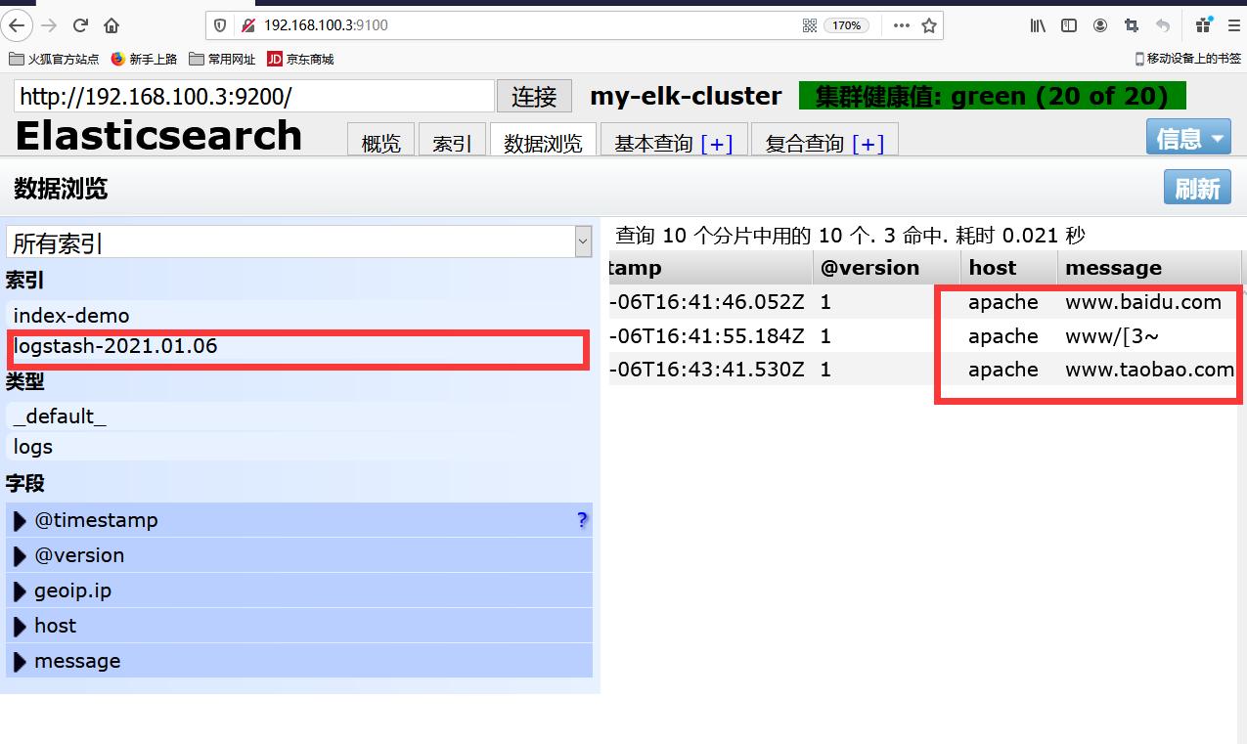
Task: Open 京东商城 bookmark
Action: coord(301,59)
